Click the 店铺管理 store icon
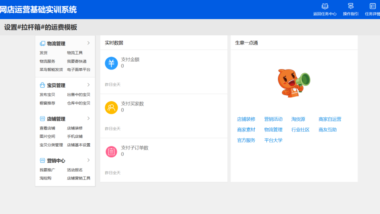The height and width of the screenshot is (214, 380). click(42, 119)
